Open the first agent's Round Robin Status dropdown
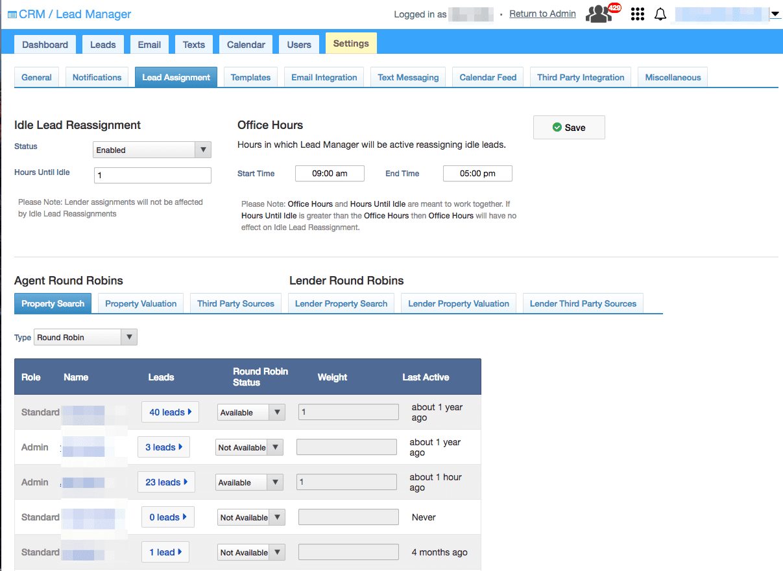Image resolution: width=783 pixels, height=571 pixels. 251,412
